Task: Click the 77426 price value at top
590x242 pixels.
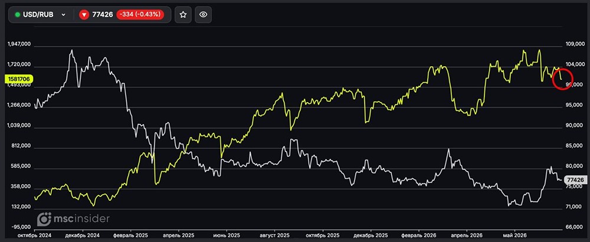Action: tap(103, 15)
